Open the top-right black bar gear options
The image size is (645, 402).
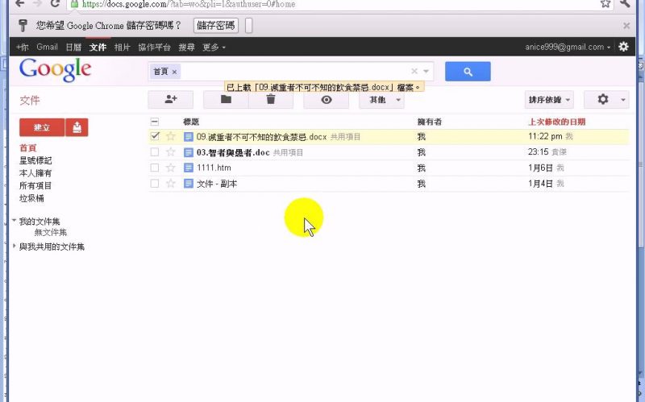[623, 47]
